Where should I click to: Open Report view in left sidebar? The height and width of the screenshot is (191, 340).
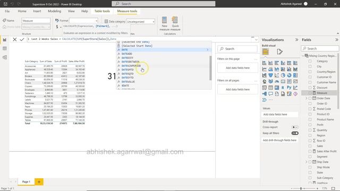(x=5, y=40)
